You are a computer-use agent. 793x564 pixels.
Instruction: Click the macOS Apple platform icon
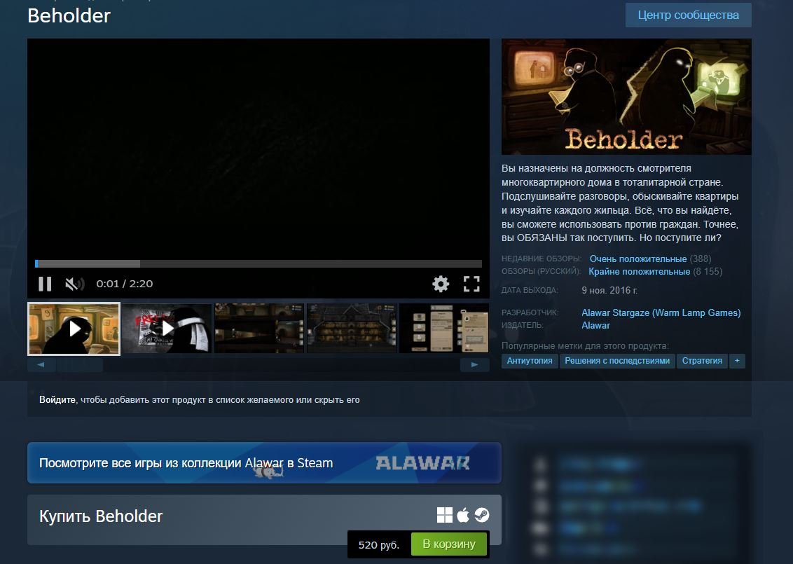[x=463, y=516]
